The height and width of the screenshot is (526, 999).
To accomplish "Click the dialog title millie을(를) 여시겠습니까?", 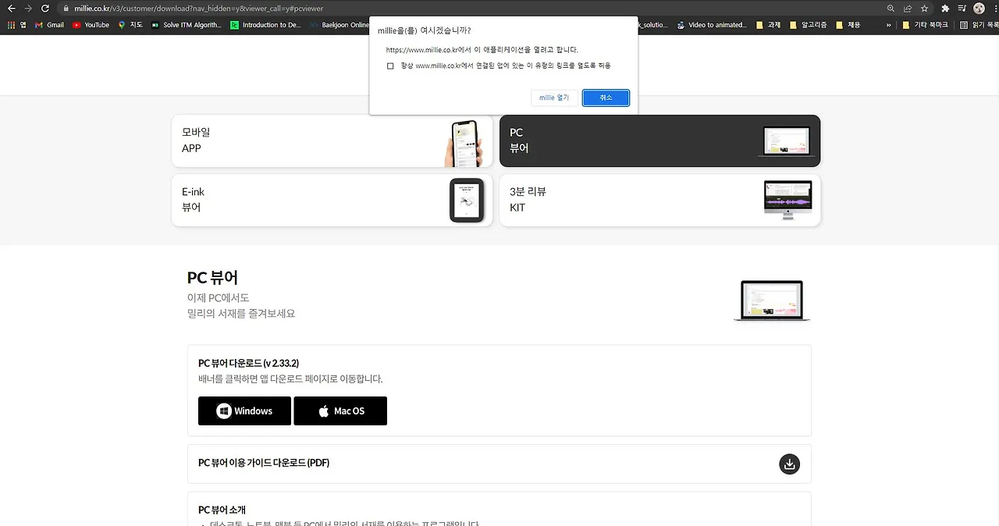I will pyautogui.click(x=424, y=30).
